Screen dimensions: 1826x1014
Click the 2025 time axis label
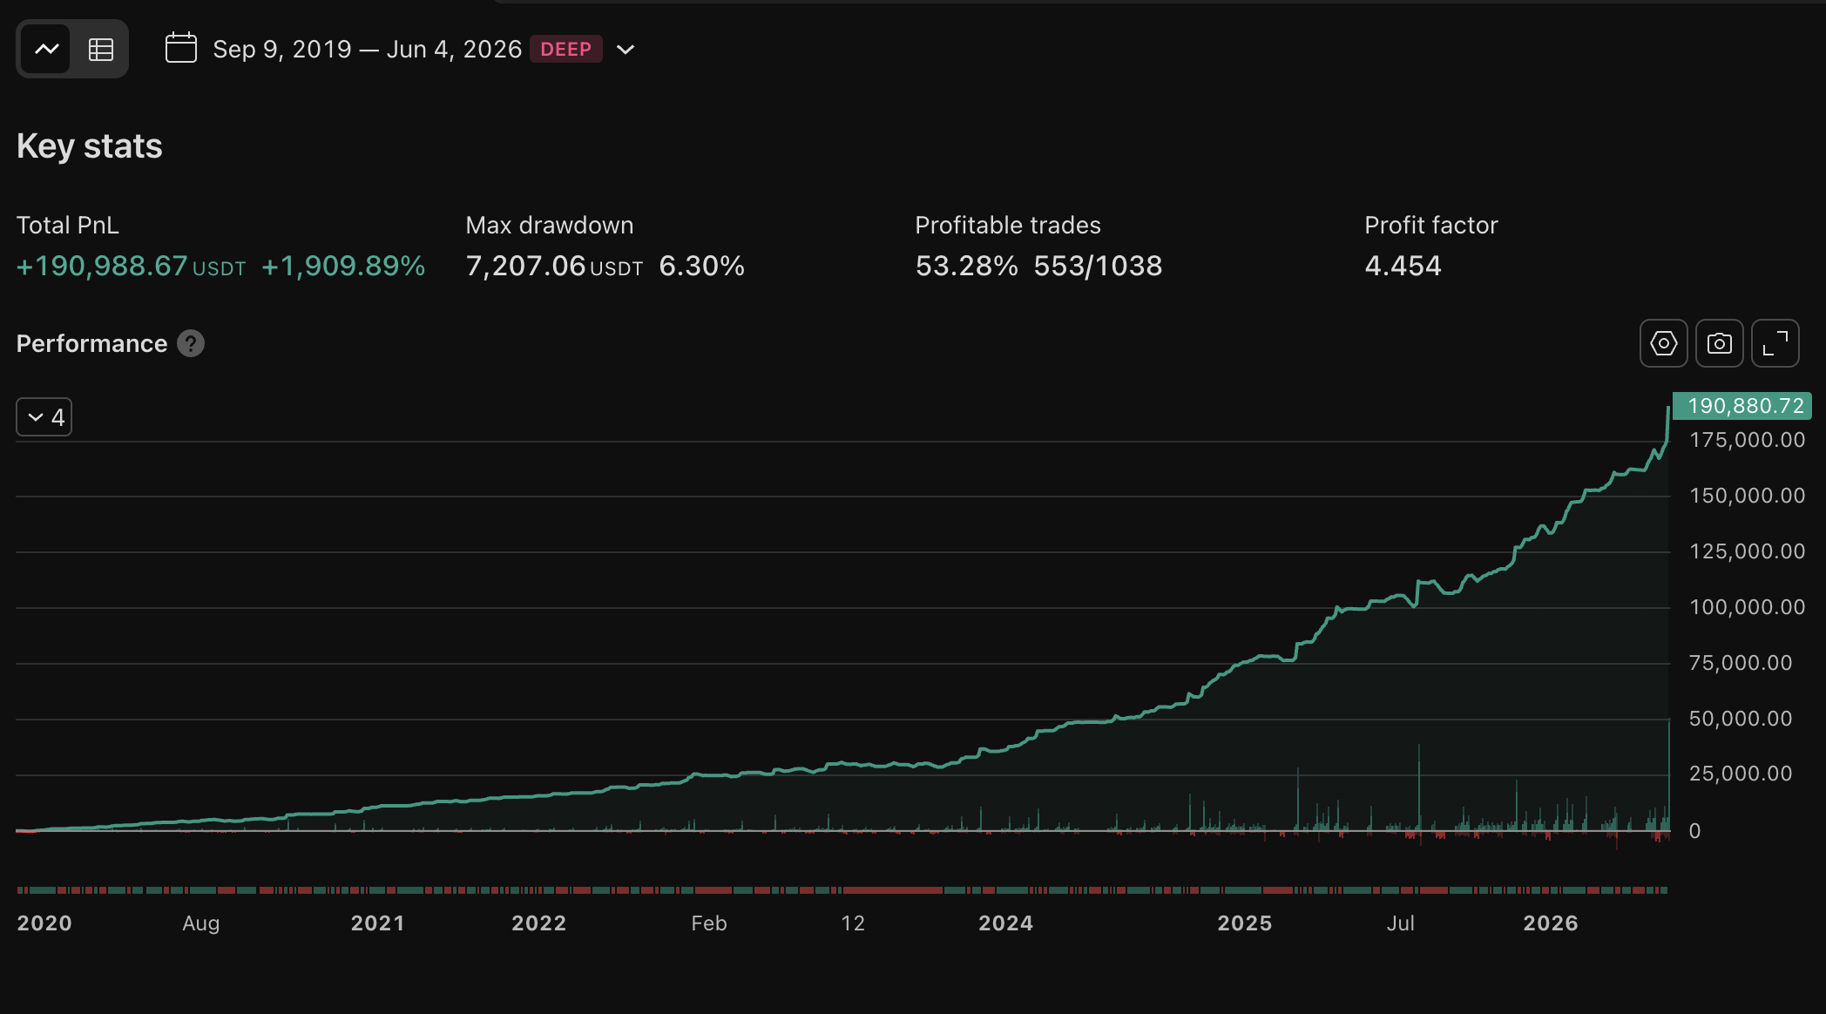tap(1244, 923)
